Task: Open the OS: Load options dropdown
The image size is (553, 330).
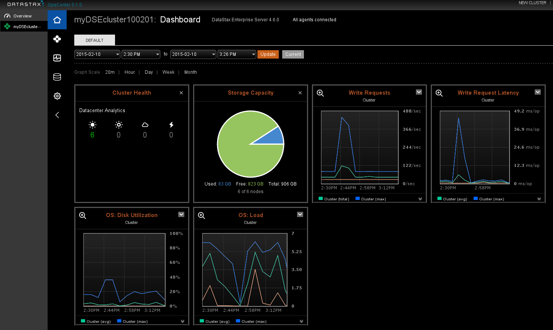Action: tap(300, 214)
